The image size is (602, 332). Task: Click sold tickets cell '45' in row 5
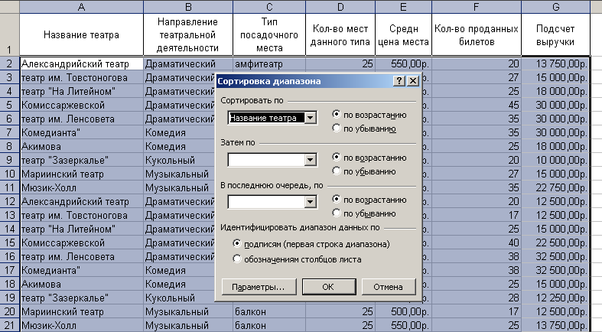[x=477, y=105]
